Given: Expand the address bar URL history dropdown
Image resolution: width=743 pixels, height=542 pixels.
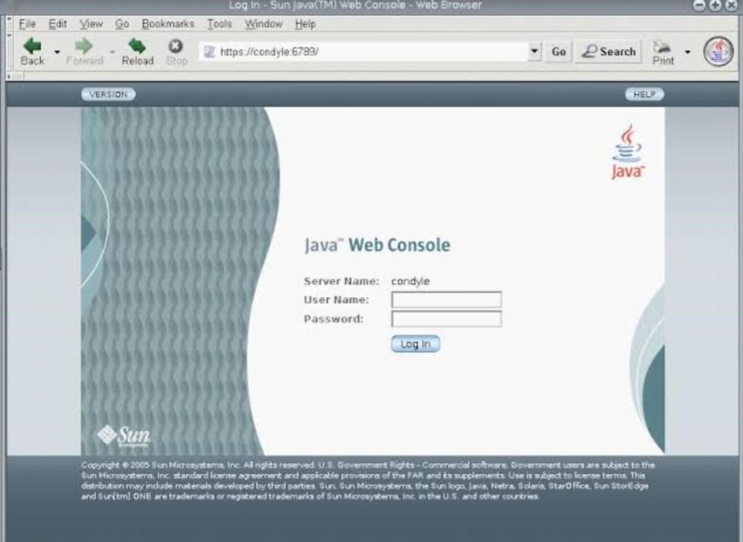Looking at the screenshot, I should pos(535,51).
